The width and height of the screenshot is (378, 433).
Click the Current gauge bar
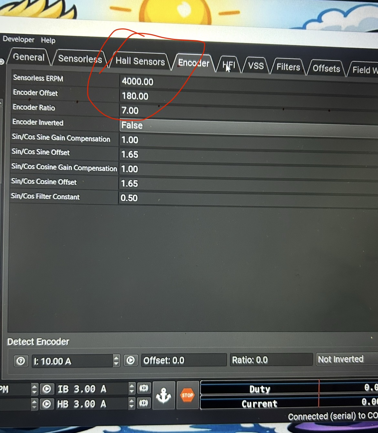click(x=289, y=403)
